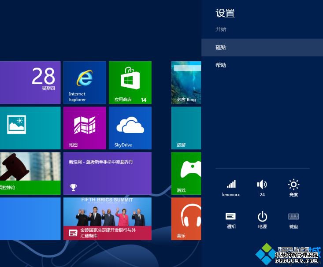
Task: Open the finance tile with gavel photo
Action: [30, 173]
